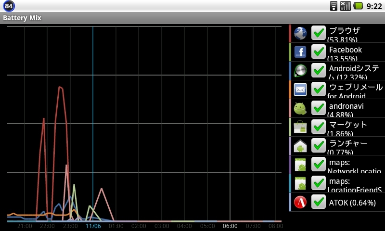
Task: Tap the Androidシステム app icon
Action: (300, 71)
